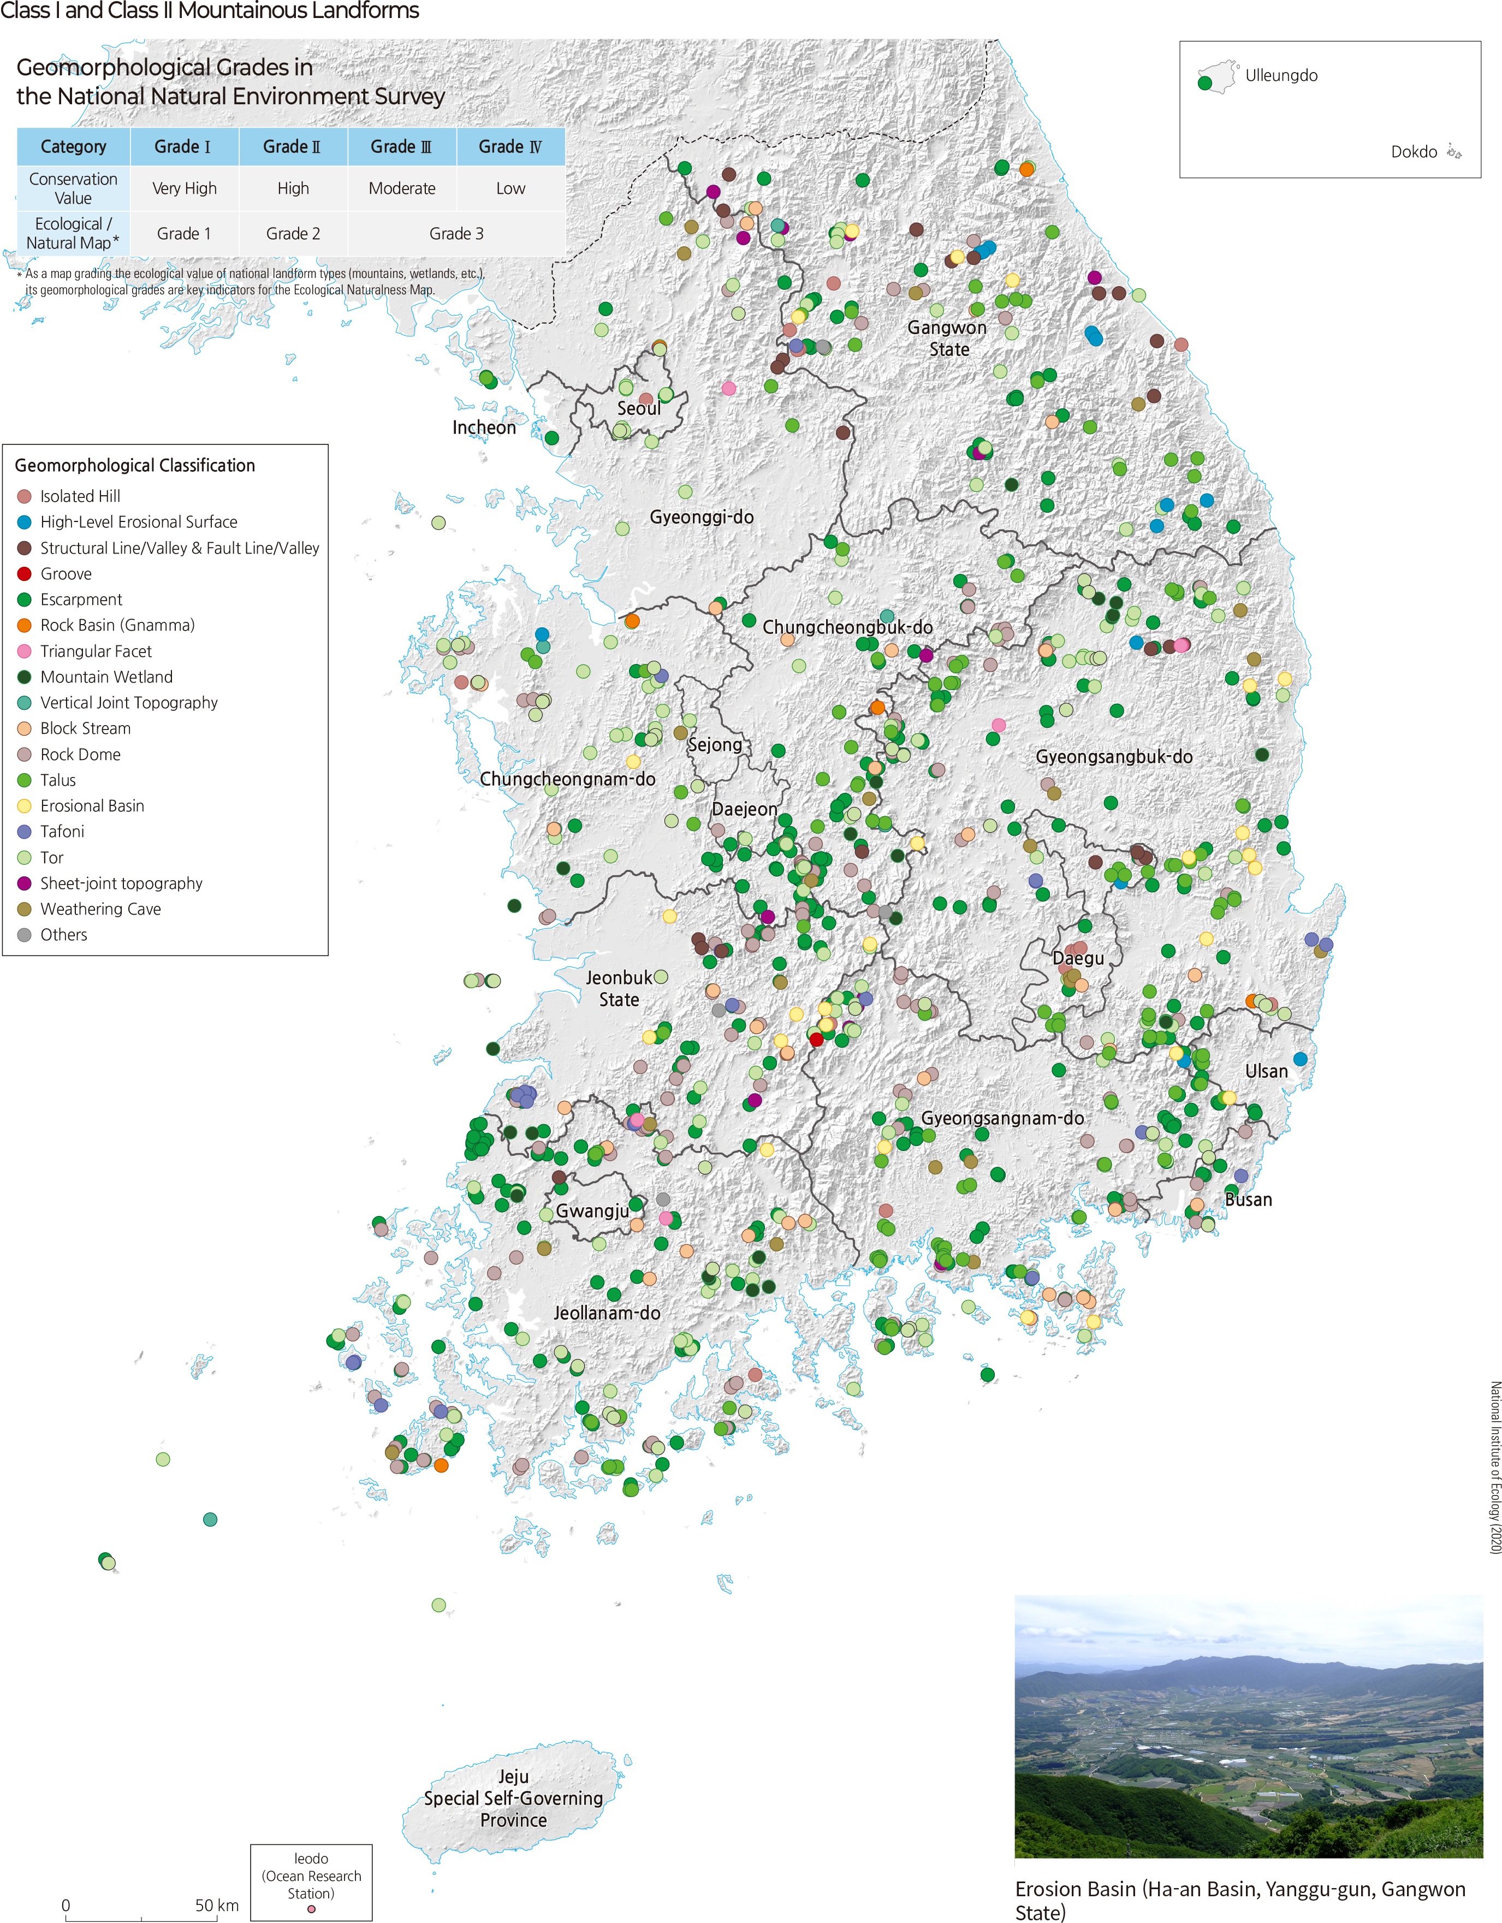Click the Dokdo inset label
This screenshot has width=1502, height=1923.
coord(1414,151)
